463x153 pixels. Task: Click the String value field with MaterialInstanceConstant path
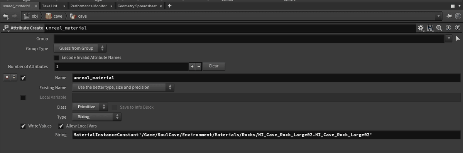pyautogui.click(x=266, y=135)
